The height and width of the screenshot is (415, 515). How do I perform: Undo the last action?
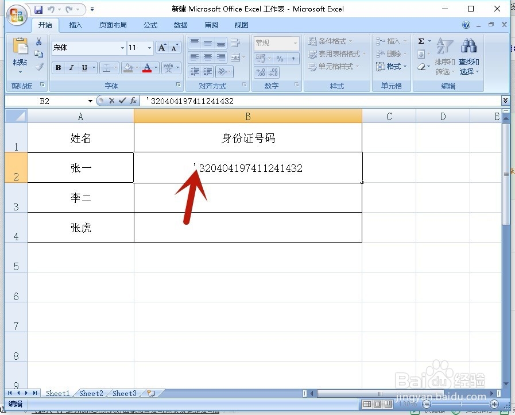(51, 10)
